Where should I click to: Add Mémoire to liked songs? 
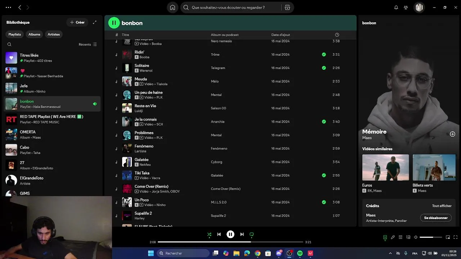pos(453,134)
